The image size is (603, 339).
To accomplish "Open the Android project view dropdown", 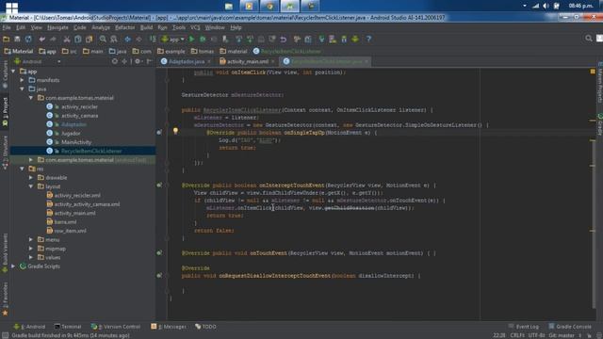I will pyautogui.click(x=38, y=61).
